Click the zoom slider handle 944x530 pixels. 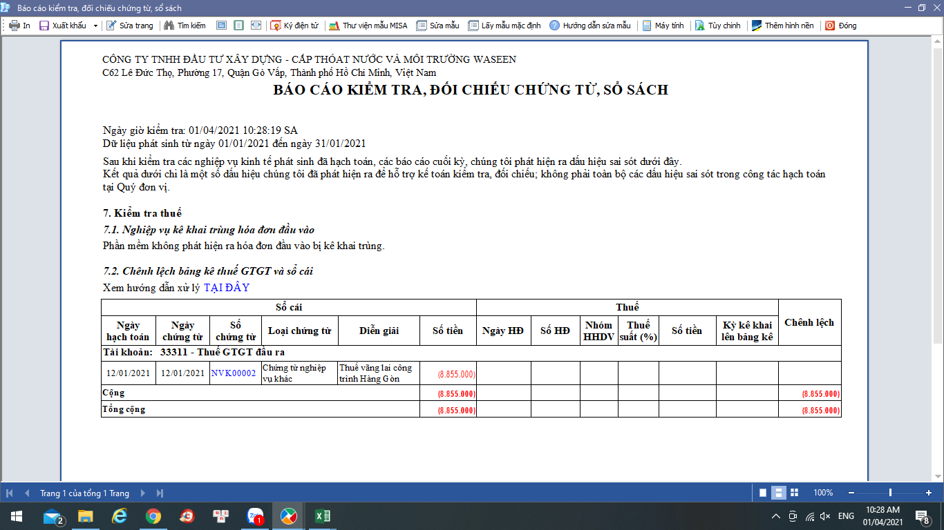[890, 493]
